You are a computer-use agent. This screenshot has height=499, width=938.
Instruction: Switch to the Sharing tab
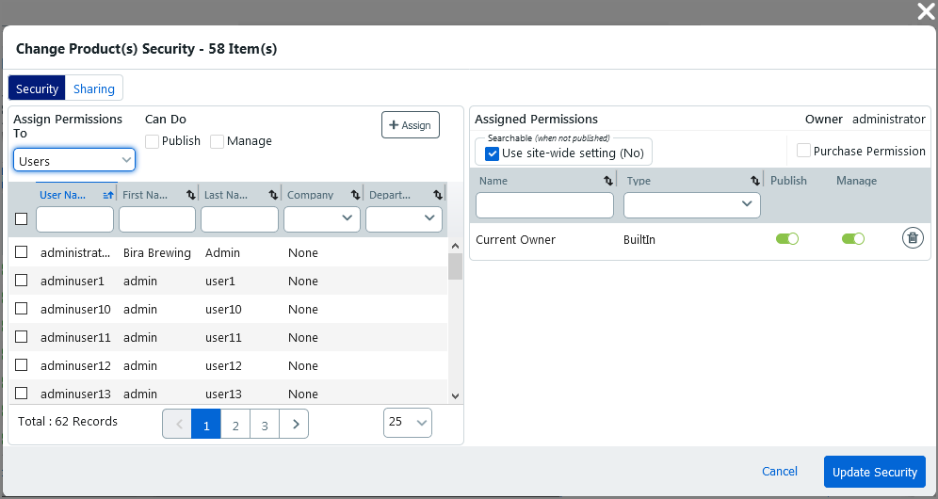point(94,89)
